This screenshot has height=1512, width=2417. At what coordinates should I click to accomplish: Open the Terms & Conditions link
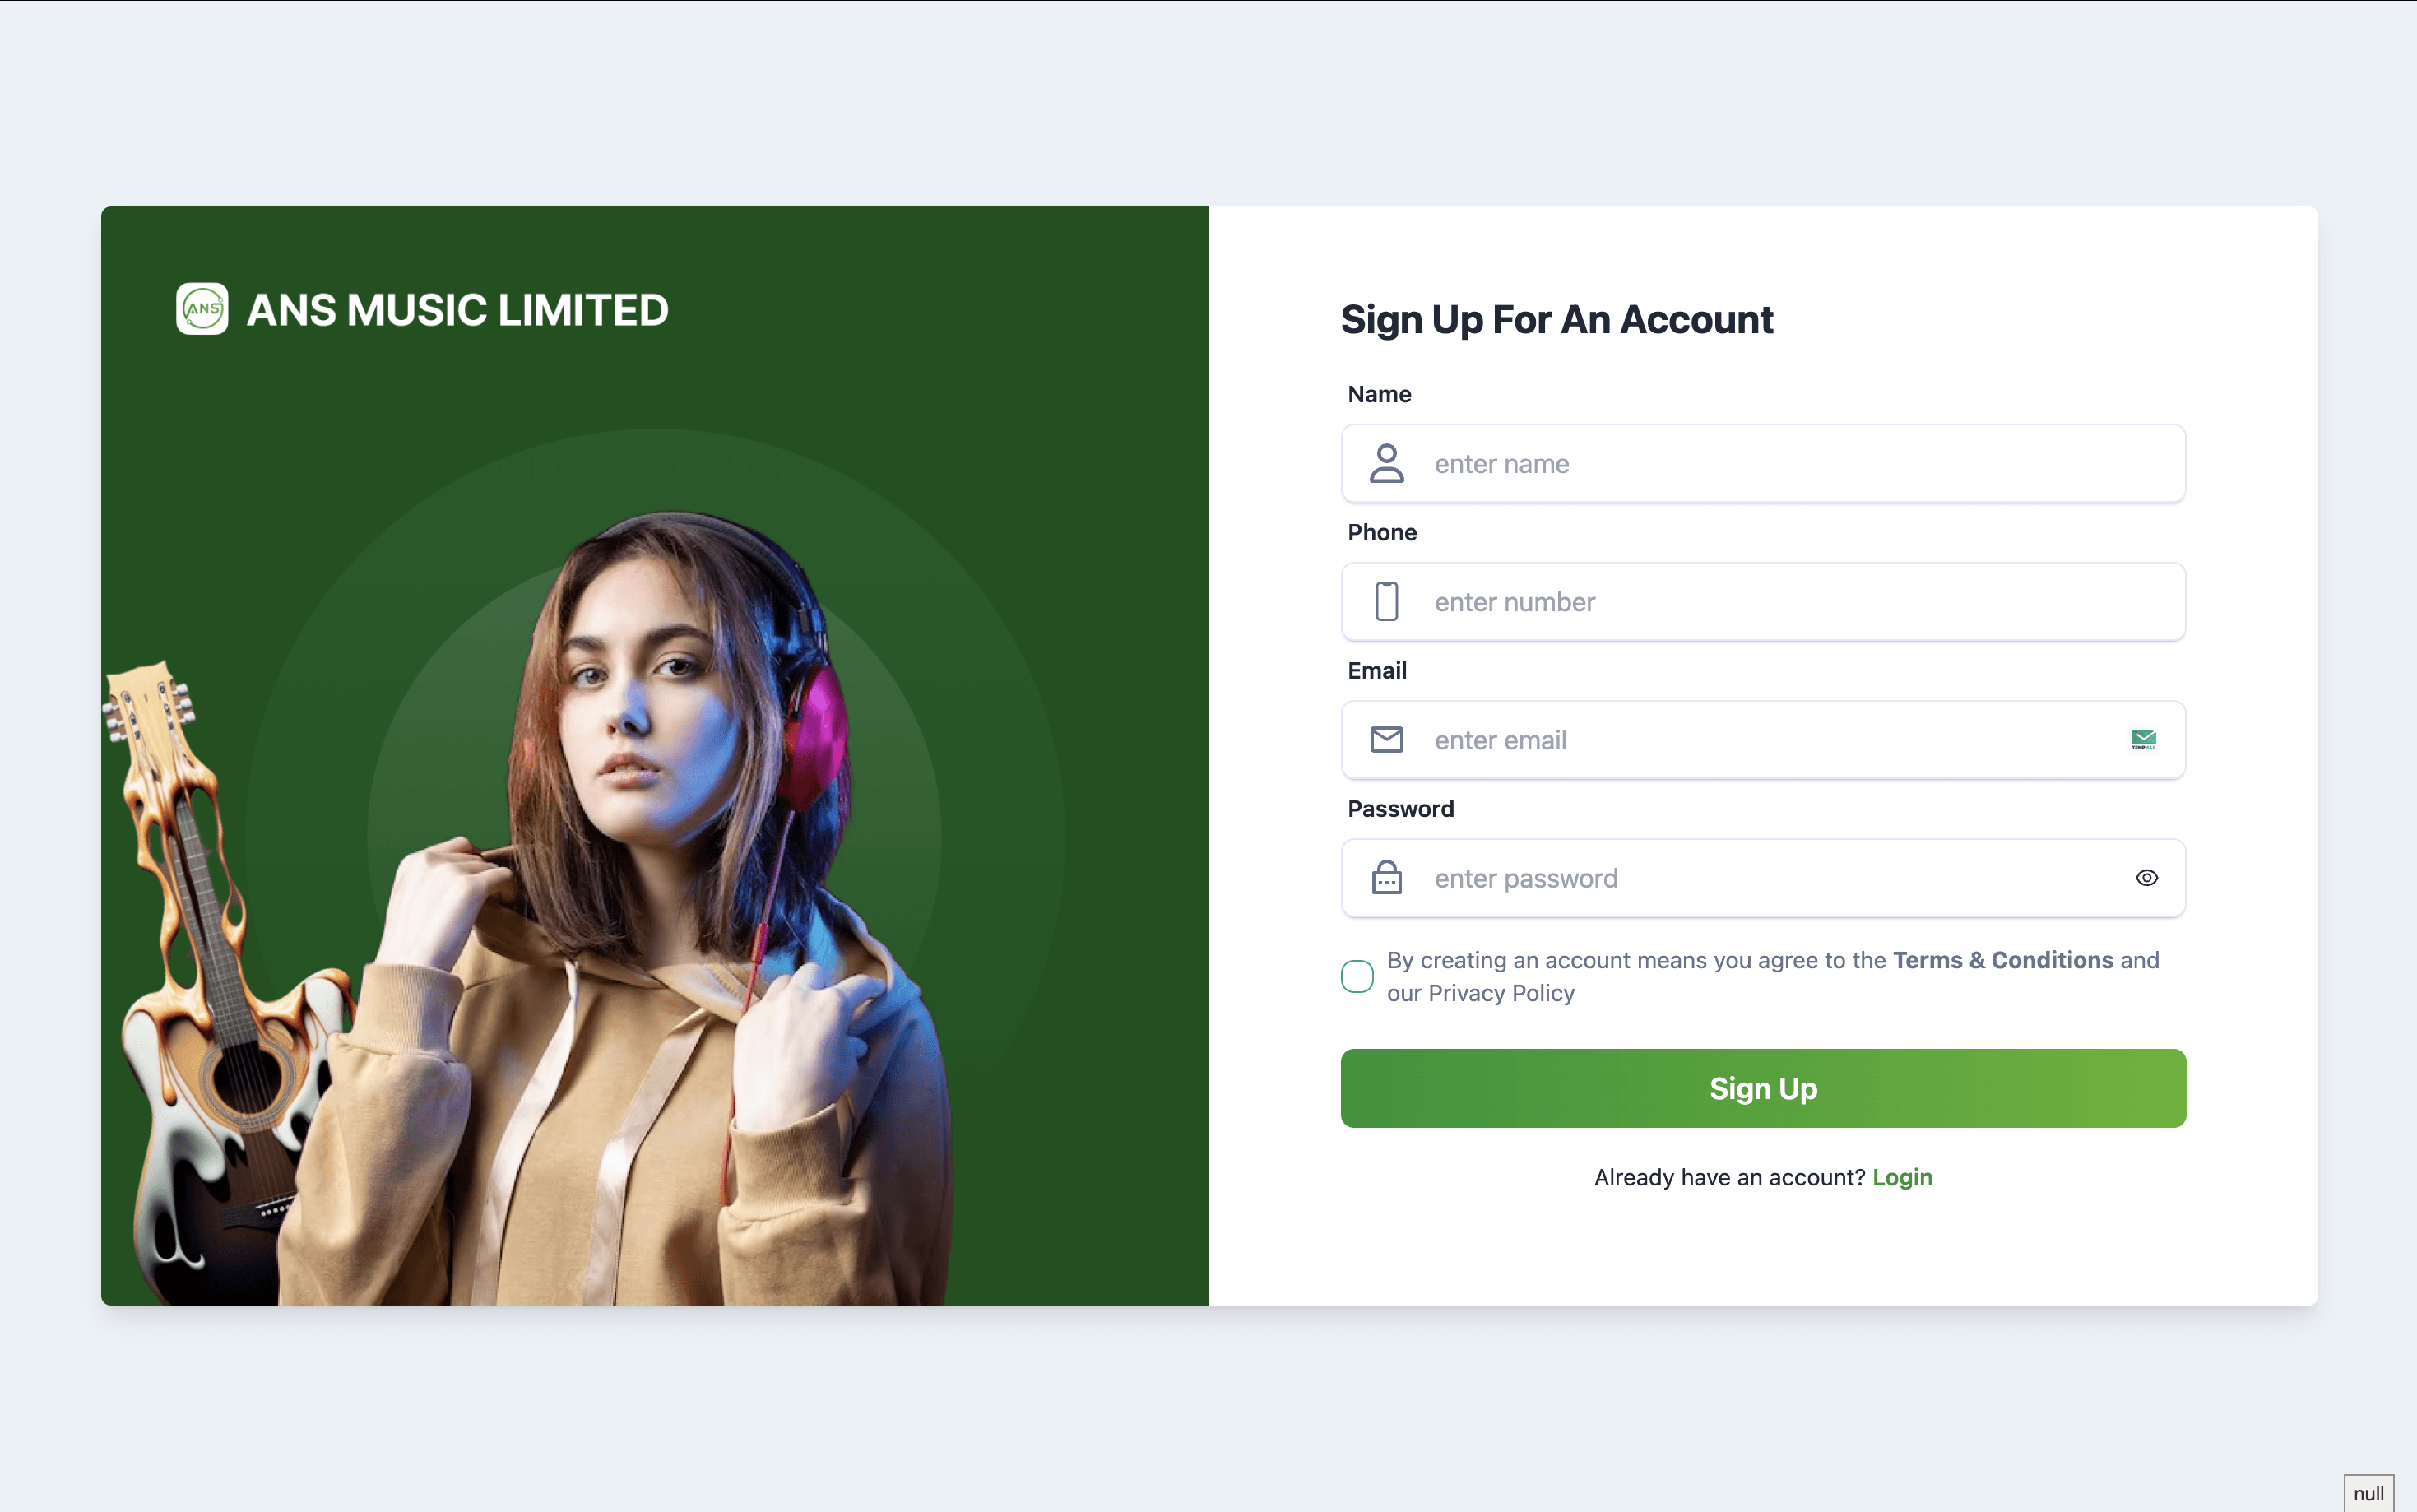2002,960
